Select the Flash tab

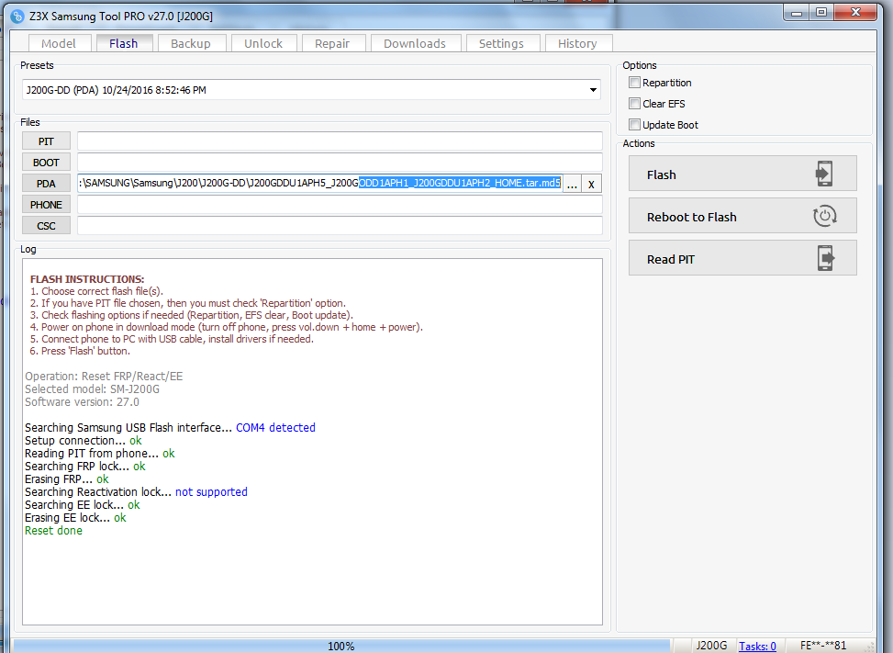[x=124, y=43]
